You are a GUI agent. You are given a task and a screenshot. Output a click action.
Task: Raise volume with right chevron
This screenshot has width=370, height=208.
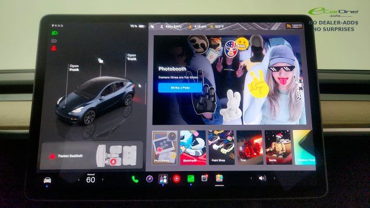[275, 178]
